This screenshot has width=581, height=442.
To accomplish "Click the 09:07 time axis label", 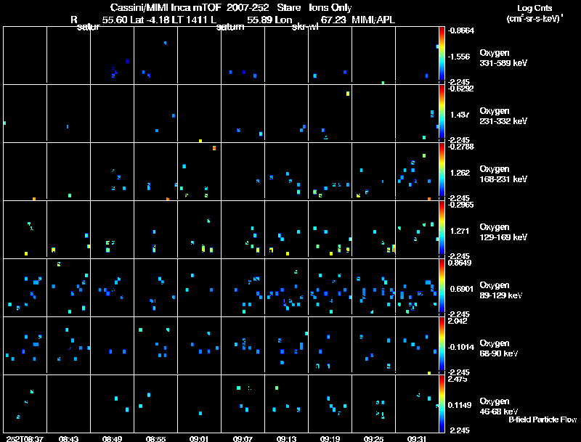I will [x=243, y=438].
